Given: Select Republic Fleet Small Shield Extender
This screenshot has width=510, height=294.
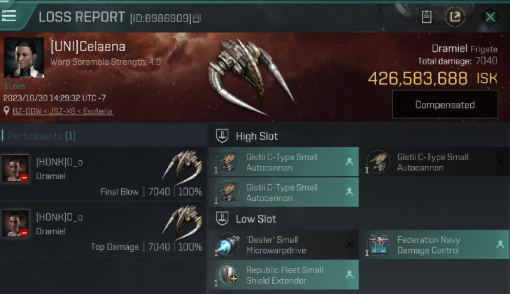Looking at the screenshot, I should point(284,275).
